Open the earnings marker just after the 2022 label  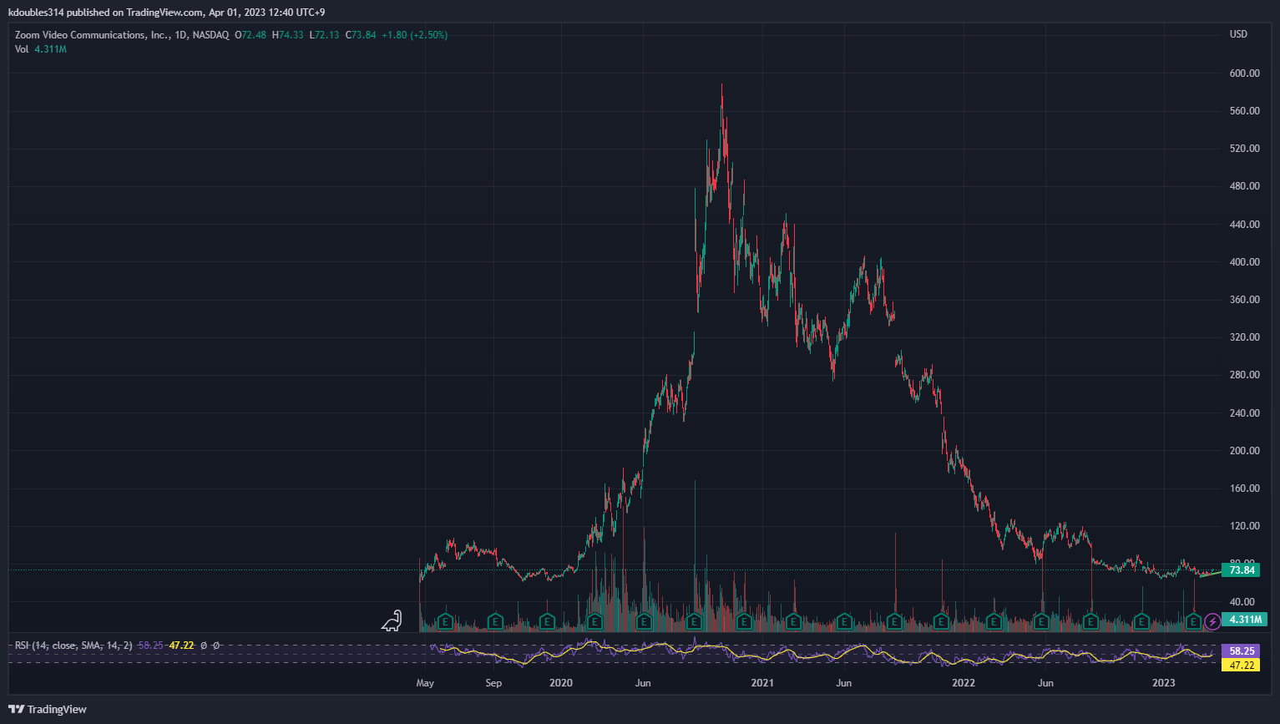994,621
